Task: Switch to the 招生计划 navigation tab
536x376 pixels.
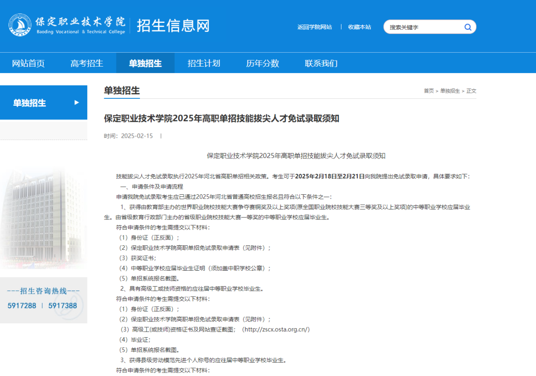Action: tap(204, 63)
